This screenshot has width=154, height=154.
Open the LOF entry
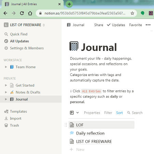click(x=102, y=125)
